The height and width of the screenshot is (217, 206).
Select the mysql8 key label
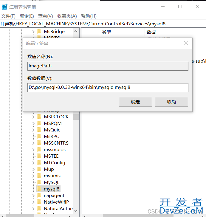click(x=52, y=189)
